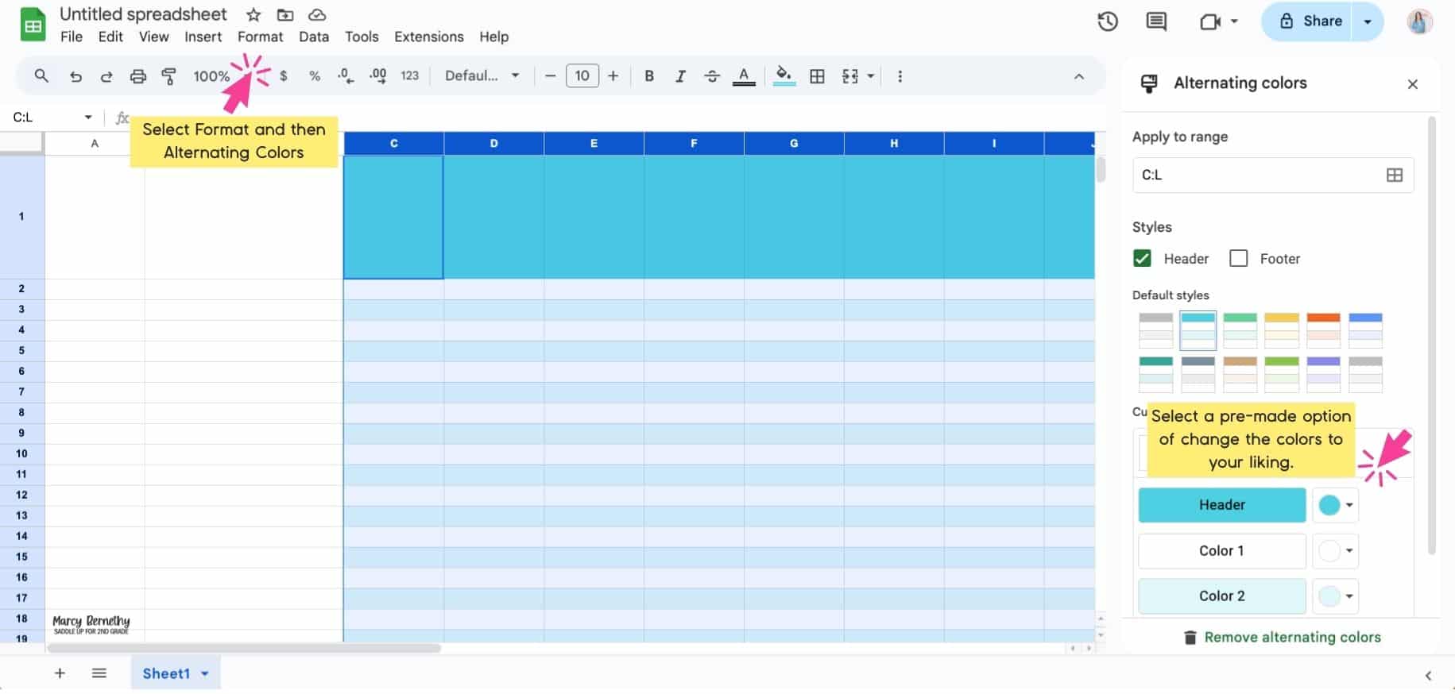This screenshot has width=1455, height=694.
Task: Uncheck the Header checkbox
Action: (1142, 258)
